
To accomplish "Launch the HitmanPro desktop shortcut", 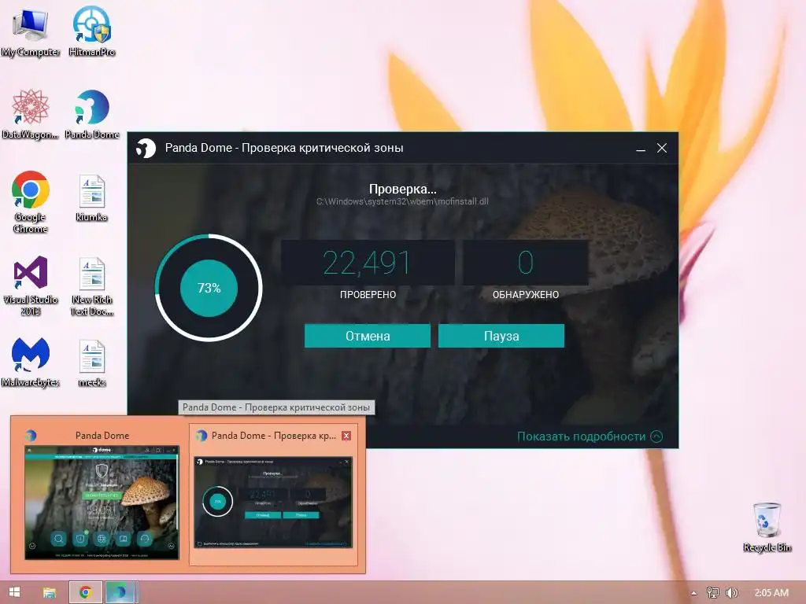I will tap(92, 31).
